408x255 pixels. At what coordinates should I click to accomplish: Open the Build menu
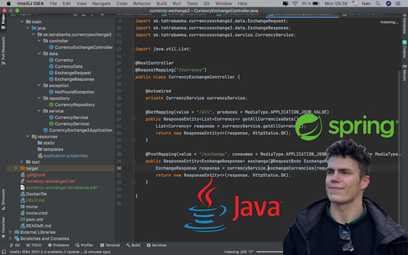[161, 4]
